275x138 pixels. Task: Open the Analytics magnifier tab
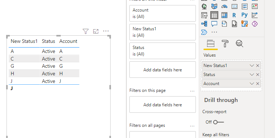point(240,44)
